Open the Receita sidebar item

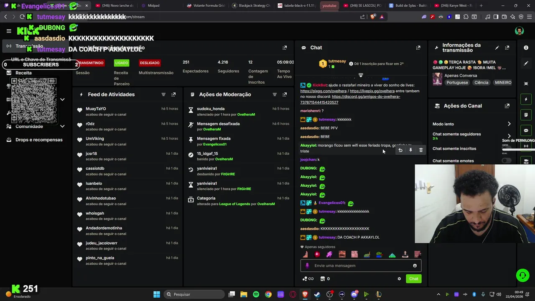point(23,73)
